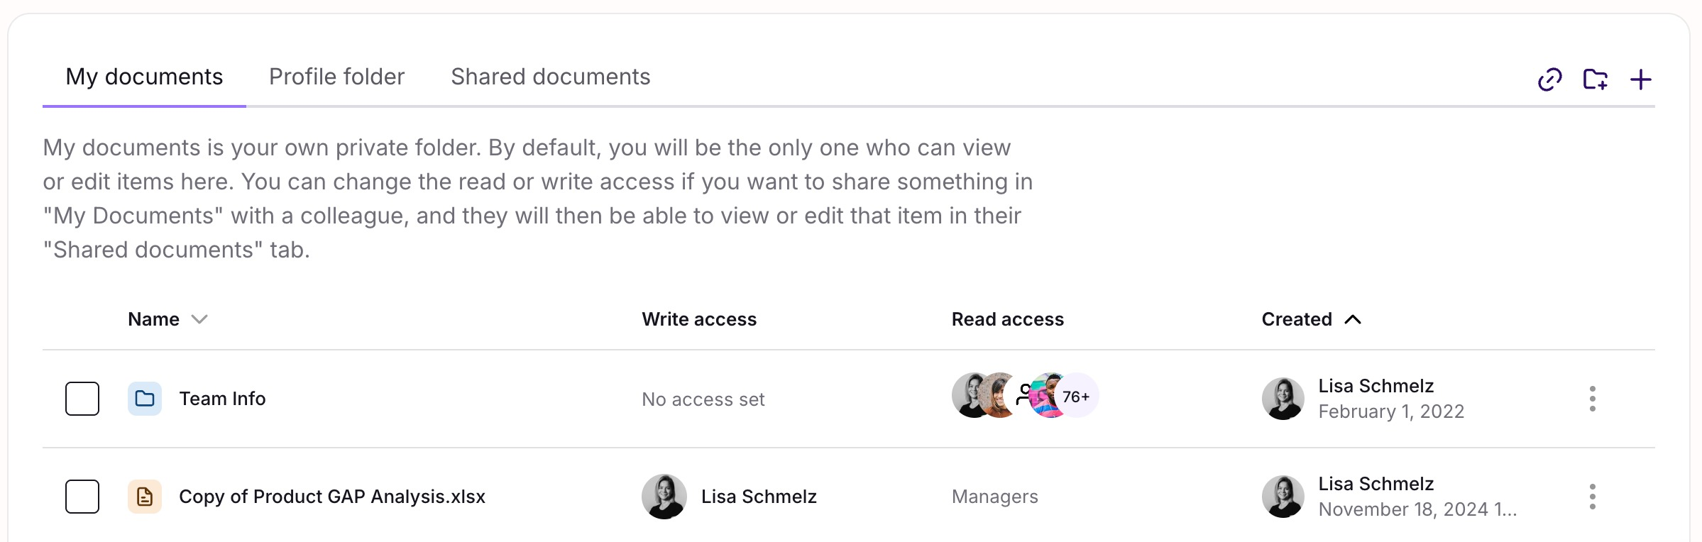This screenshot has width=1702, height=542.
Task: Switch to the Shared documents tab
Action: pyautogui.click(x=550, y=77)
